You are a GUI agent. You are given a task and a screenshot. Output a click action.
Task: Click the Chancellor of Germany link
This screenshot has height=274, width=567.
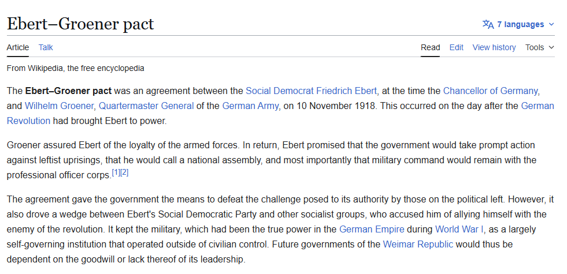pos(491,91)
